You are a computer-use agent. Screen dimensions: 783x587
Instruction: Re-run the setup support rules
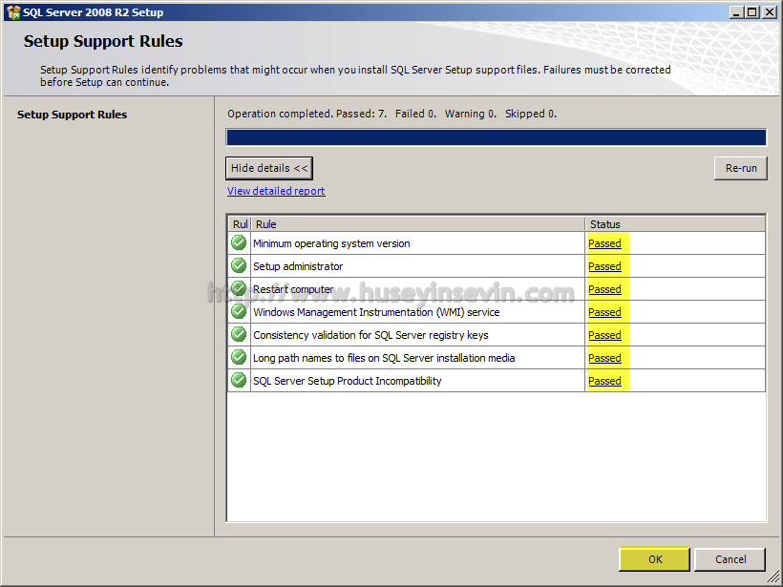click(741, 168)
